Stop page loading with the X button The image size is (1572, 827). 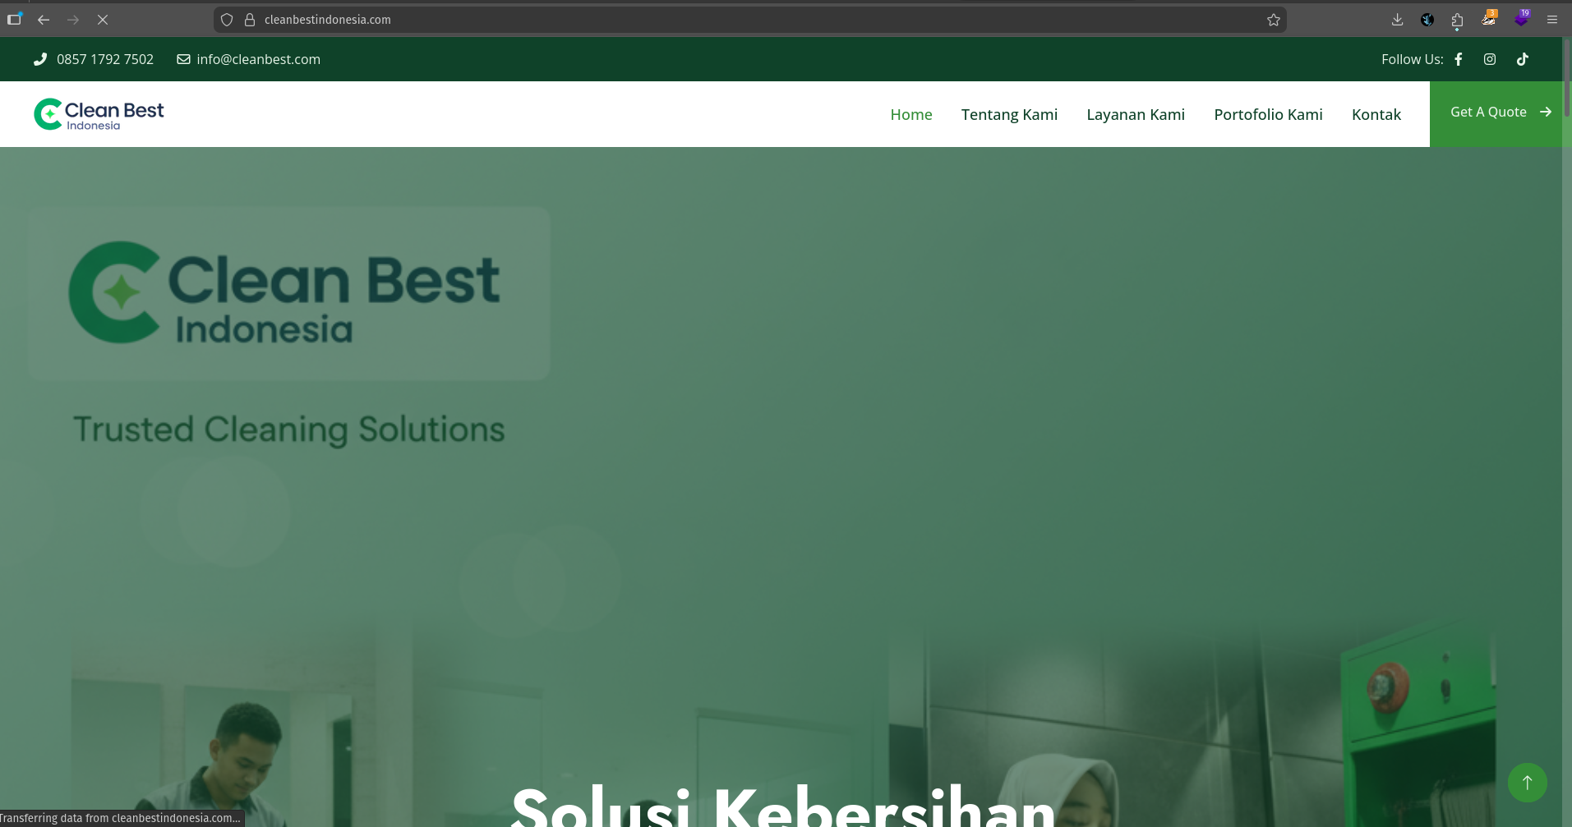[103, 20]
